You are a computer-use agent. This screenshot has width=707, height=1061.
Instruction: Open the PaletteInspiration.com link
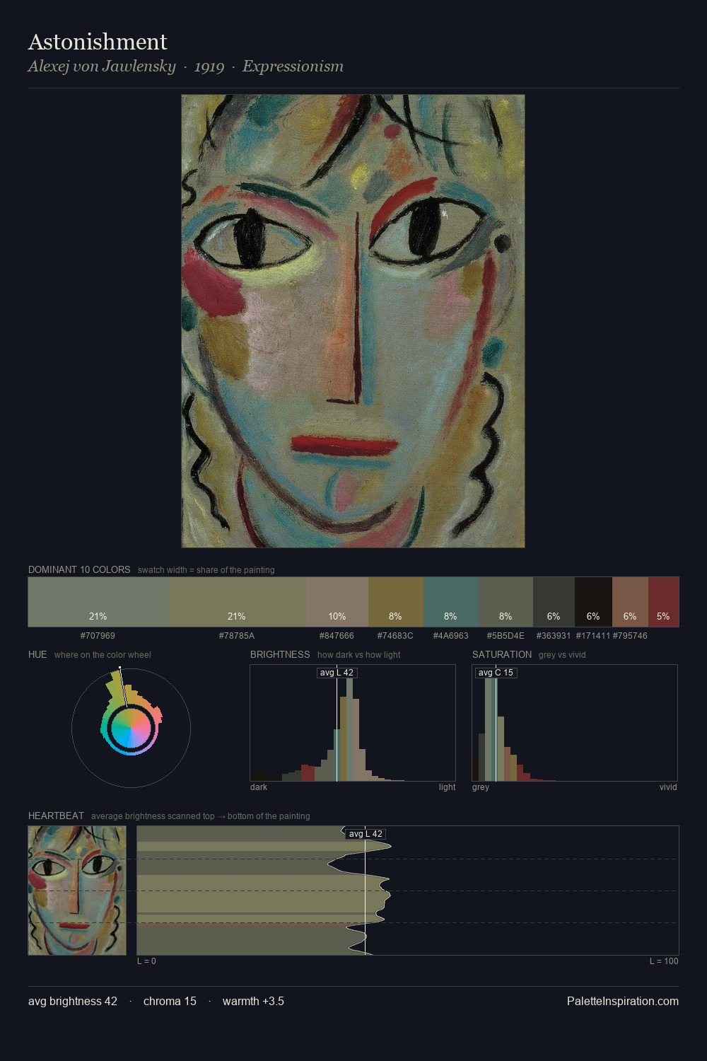pos(623,1001)
